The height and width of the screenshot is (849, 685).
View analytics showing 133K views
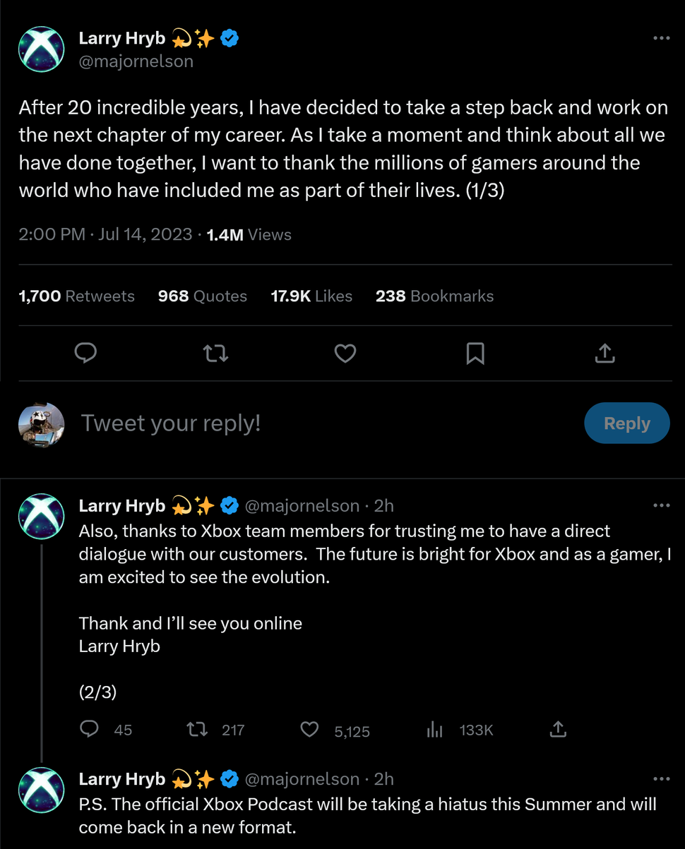(x=435, y=730)
